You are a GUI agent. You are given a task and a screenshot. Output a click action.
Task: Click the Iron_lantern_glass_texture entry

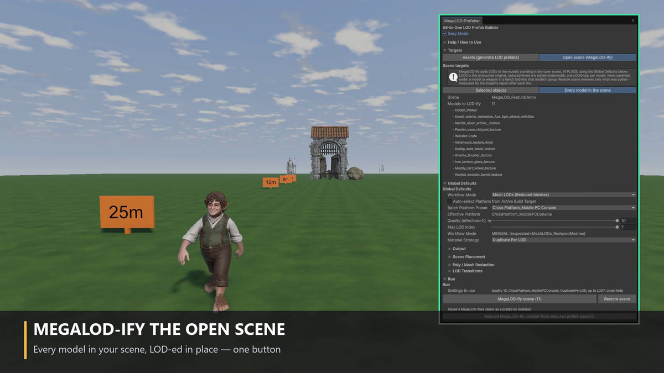pos(474,162)
